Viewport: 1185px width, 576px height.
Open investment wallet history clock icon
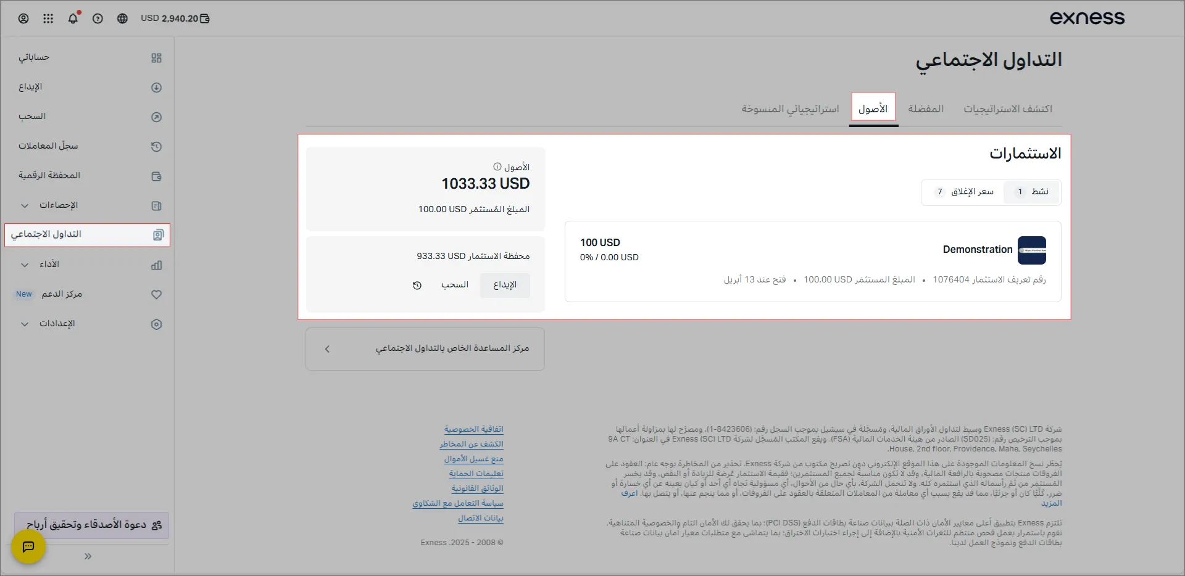417,286
